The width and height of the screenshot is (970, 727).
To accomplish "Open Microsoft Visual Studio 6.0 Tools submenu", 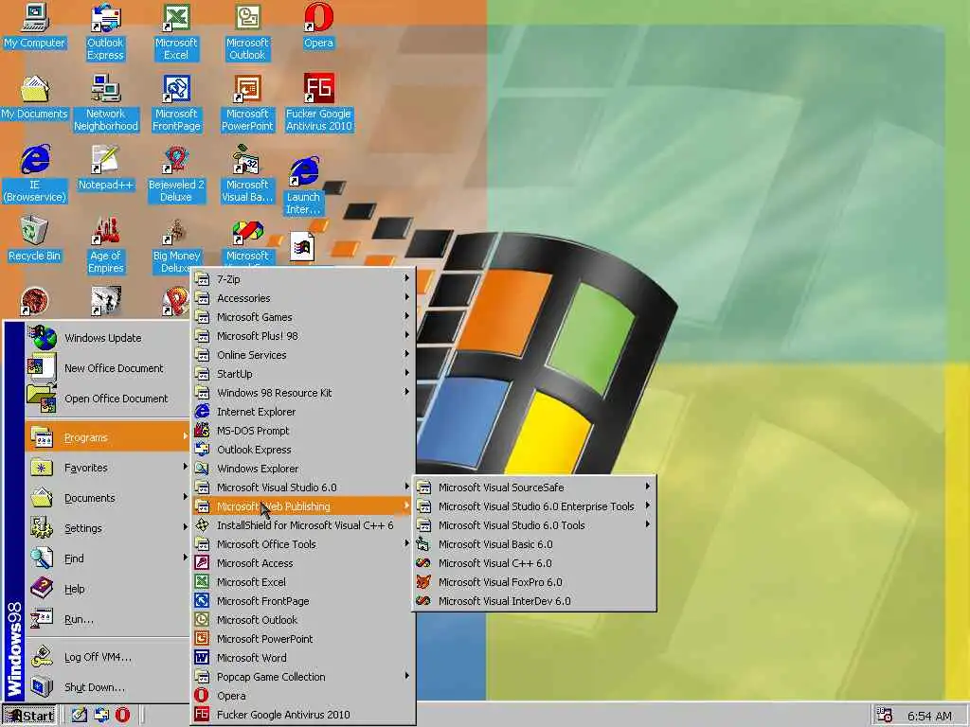I will click(x=534, y=524).
